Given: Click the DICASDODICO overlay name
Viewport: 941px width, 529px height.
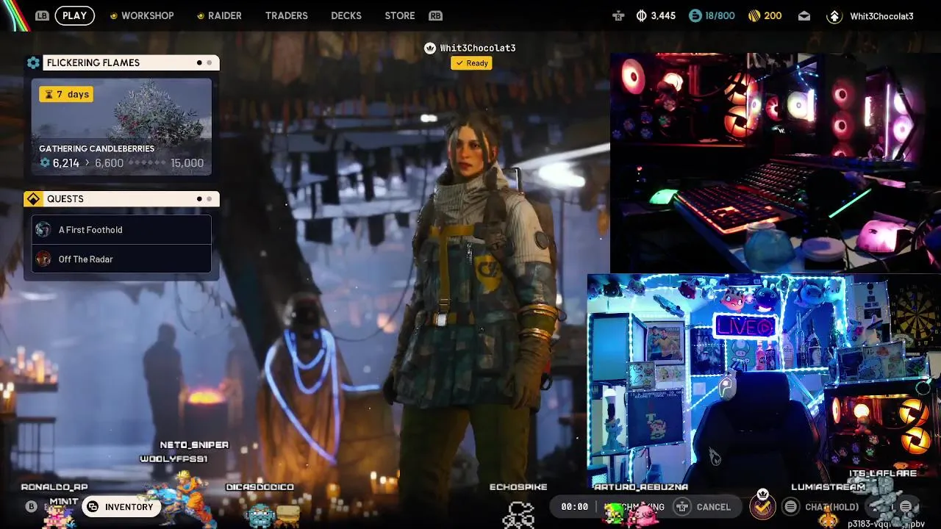Looking at the screenshot, I should pos(260,487).
